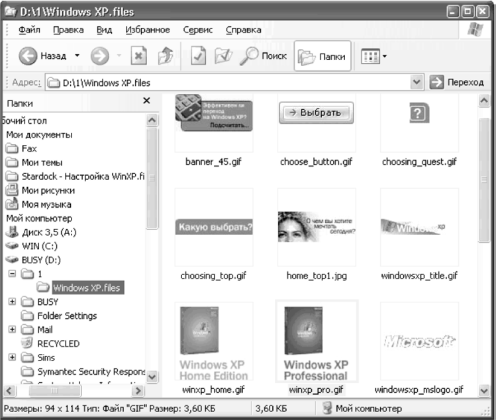Click the window title bar folder icon

coord(10,11)
